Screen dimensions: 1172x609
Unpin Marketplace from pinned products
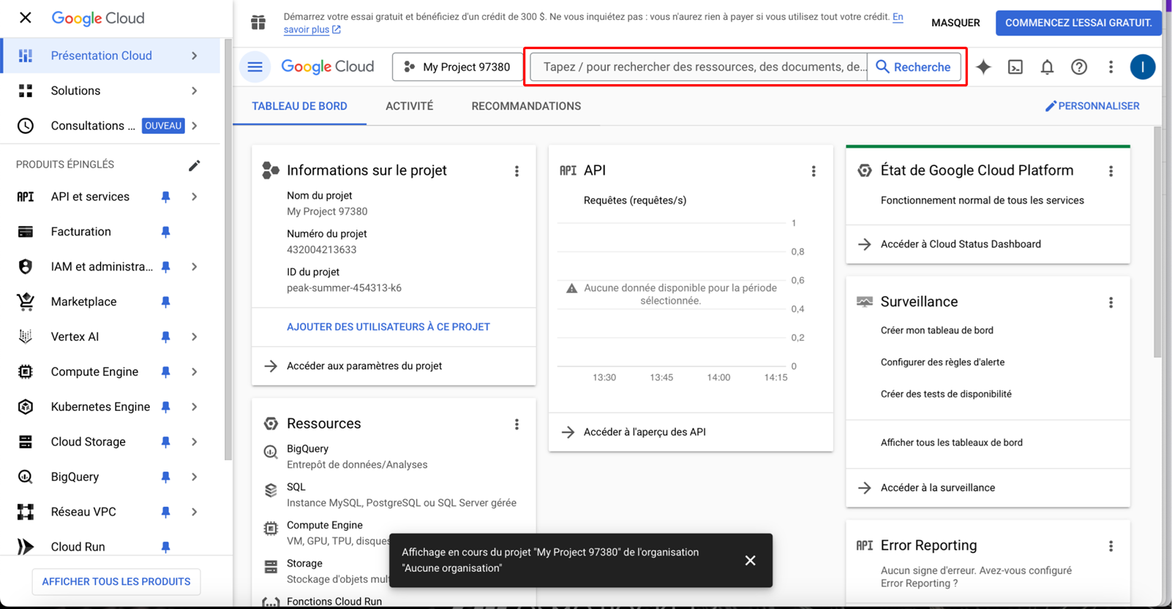[x=166, y=302]
